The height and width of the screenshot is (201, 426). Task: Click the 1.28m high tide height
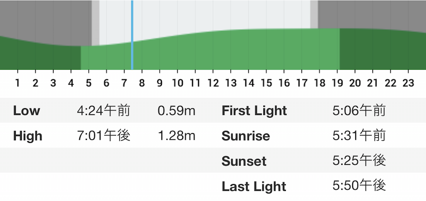coord(177,136)
